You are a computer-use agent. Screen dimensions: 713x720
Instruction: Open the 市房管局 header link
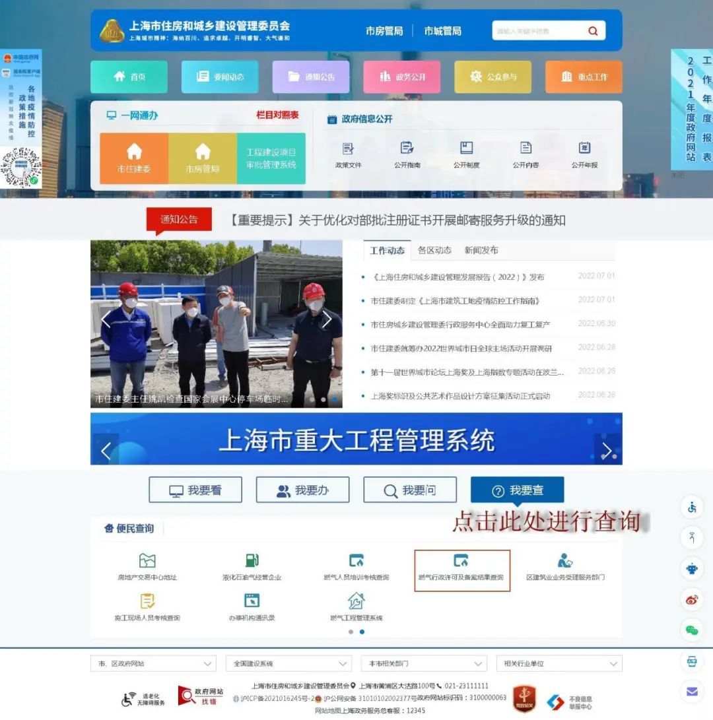384,31
